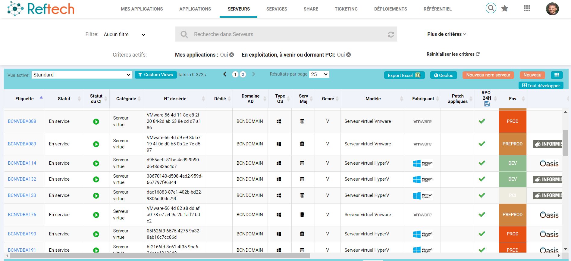571x261 pixels.
Task: Click green status icon for BCNVDBA088
Action: pos(96,122)
